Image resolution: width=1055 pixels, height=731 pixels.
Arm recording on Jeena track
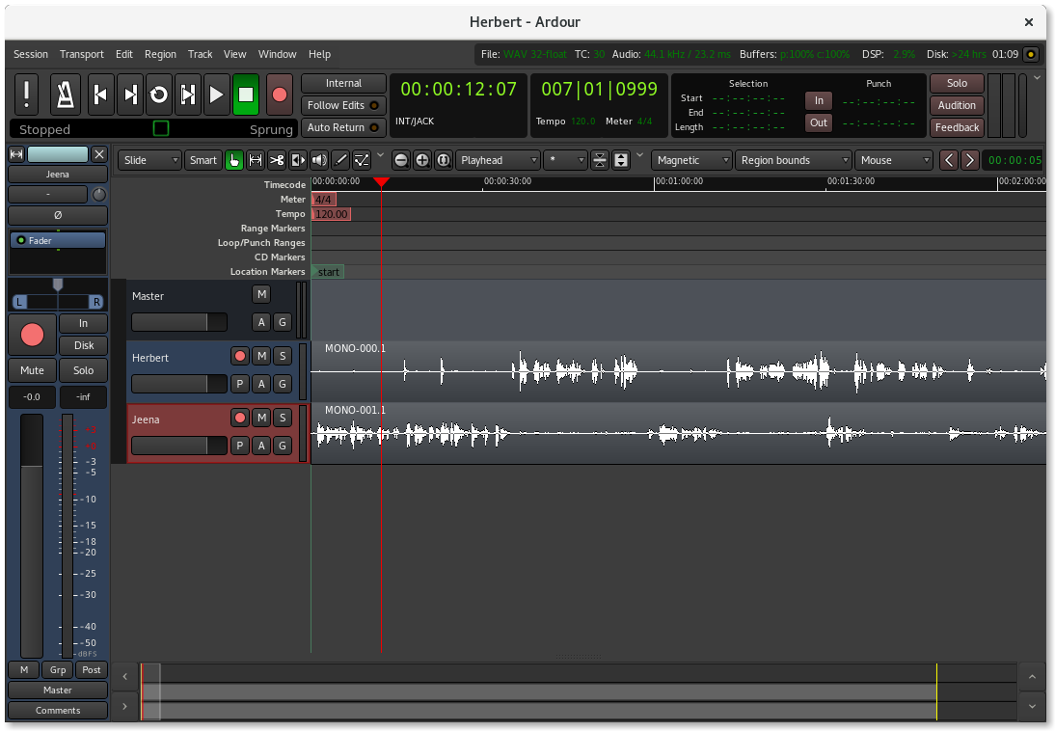coord(239,418)
